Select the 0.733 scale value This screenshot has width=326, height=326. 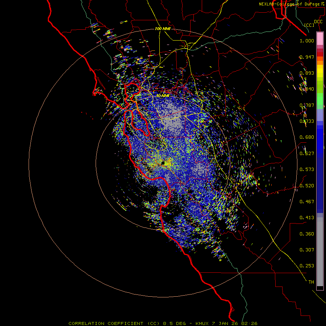pyautogui.click(x=307, y=121)
